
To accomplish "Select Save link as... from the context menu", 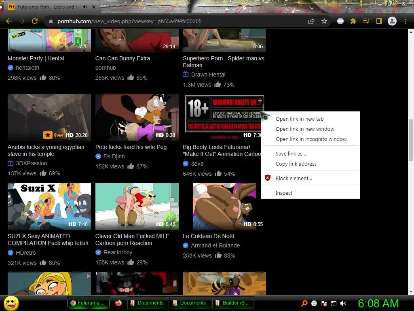I will pyautogui.click(x=291, y=153).
